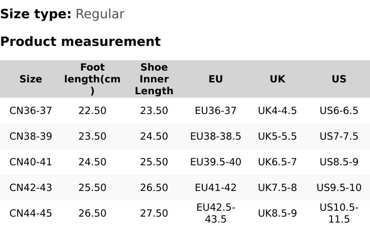The height and width of the screenshot is (226, 370).
Task: Click the 27.50 shoe inner length value
Action: [x=154, y=213]
